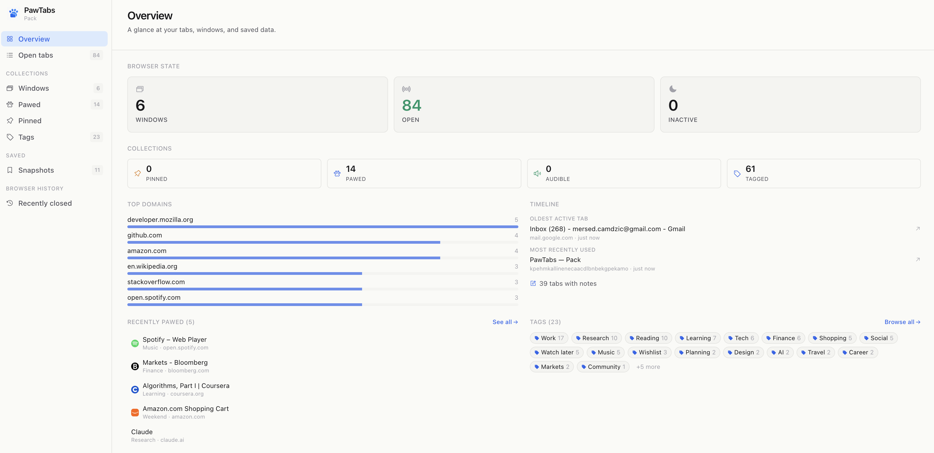
Task: Click Browse all tags link
Action: pyautogui.click(x=902, y=322)
